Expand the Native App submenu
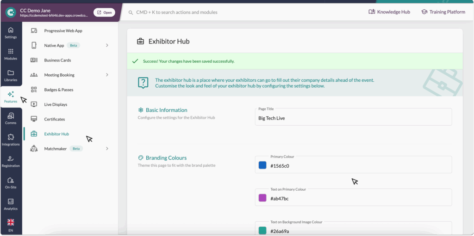The image size is (474, 236). [107, 45]
